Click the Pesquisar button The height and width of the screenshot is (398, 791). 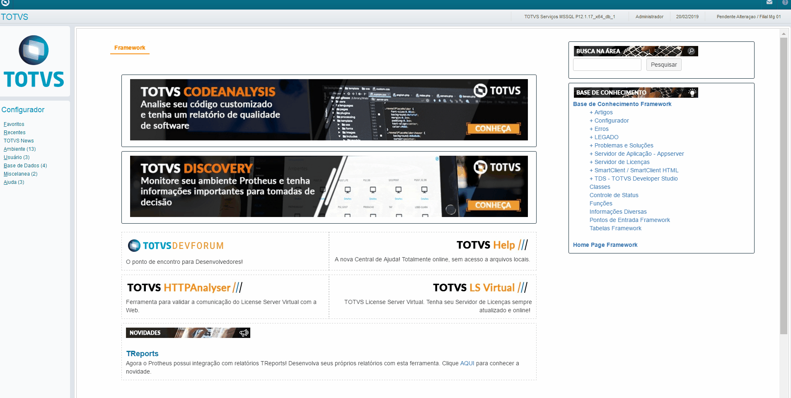point(664,65)
